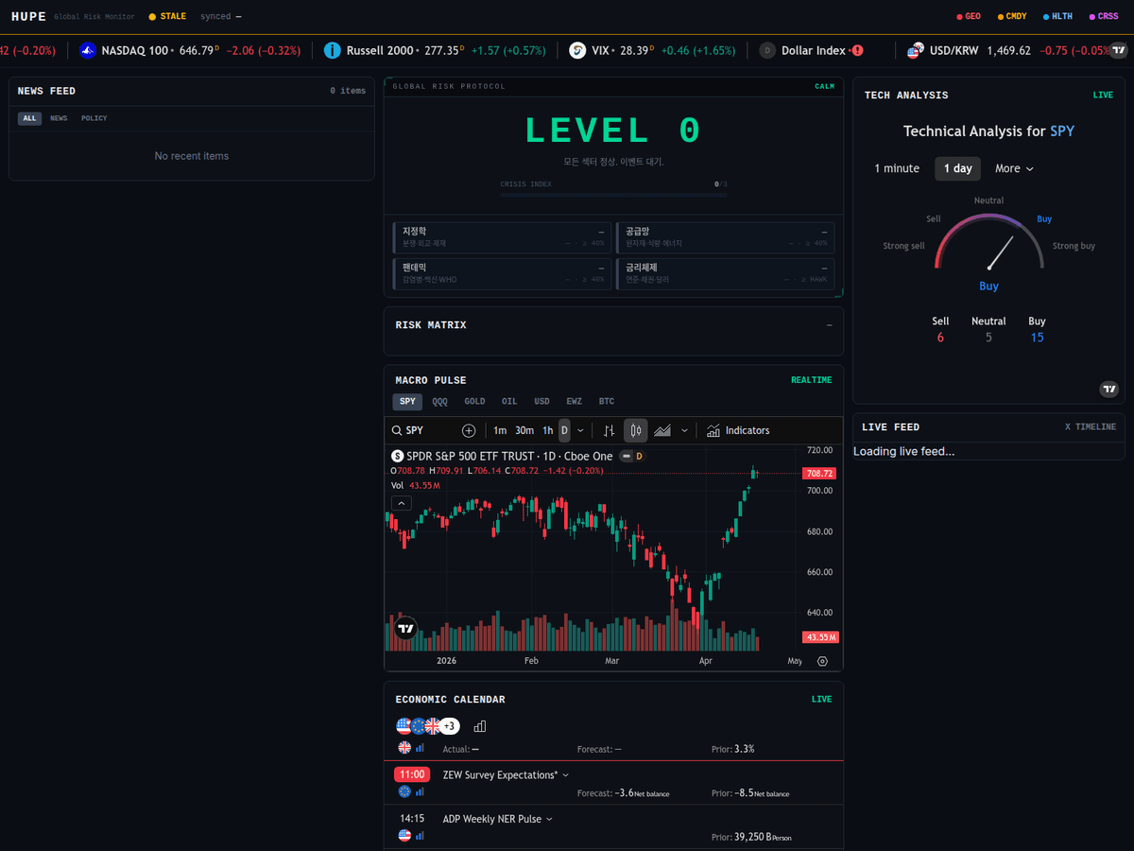Open the 지정학 geopolitics sector card
1134x851 pixels.
(503, 236)
